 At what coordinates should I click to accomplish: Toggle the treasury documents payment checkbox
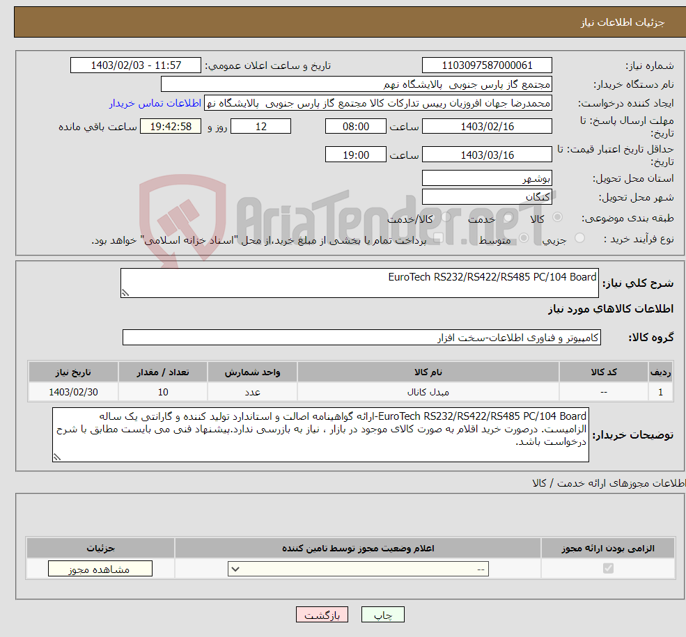(438, 238)
